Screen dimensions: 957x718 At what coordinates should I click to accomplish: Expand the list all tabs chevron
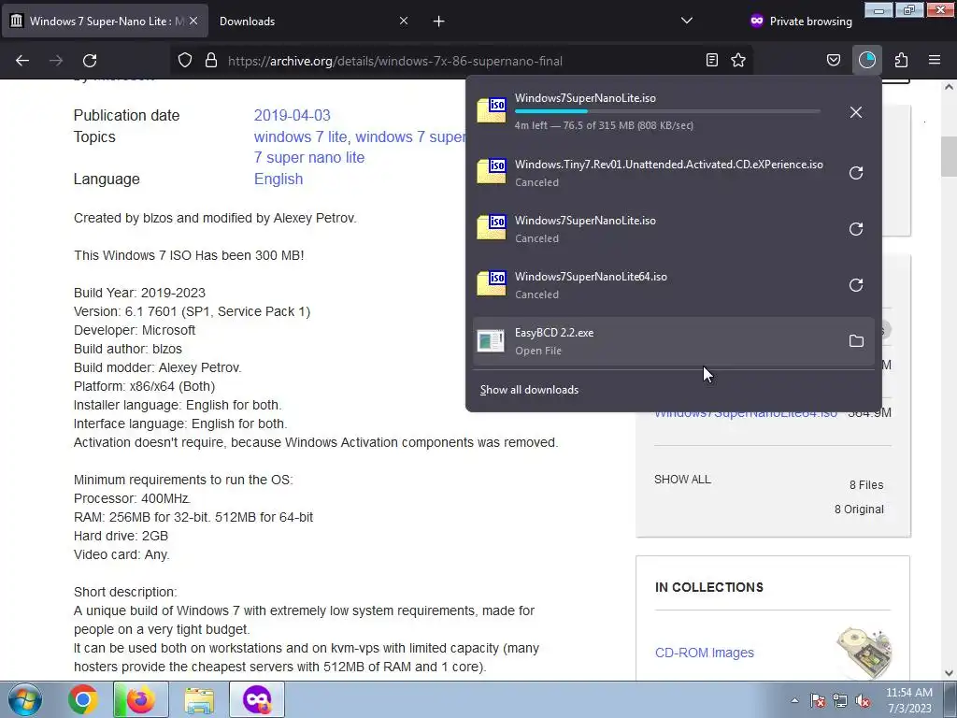tap(687, 21)
